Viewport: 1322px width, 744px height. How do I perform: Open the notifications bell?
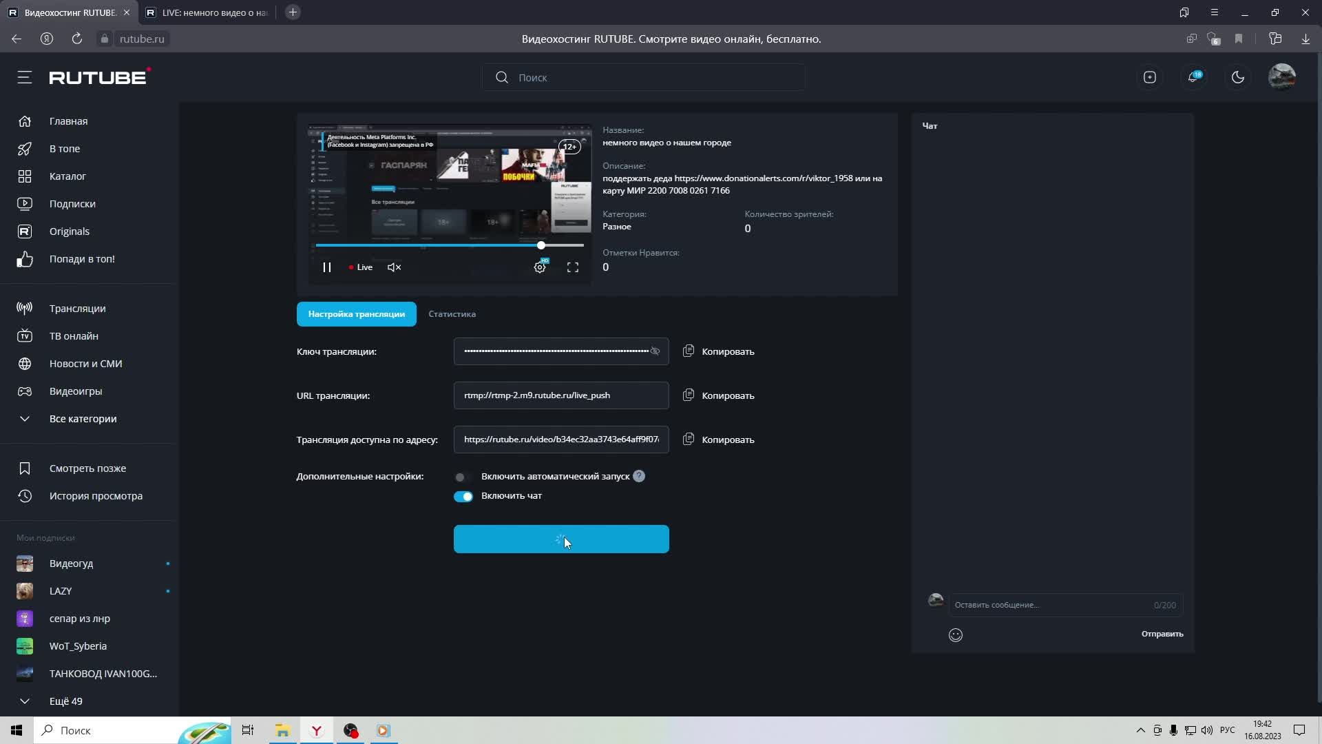pyautogui.click(x=1193, y=77)
